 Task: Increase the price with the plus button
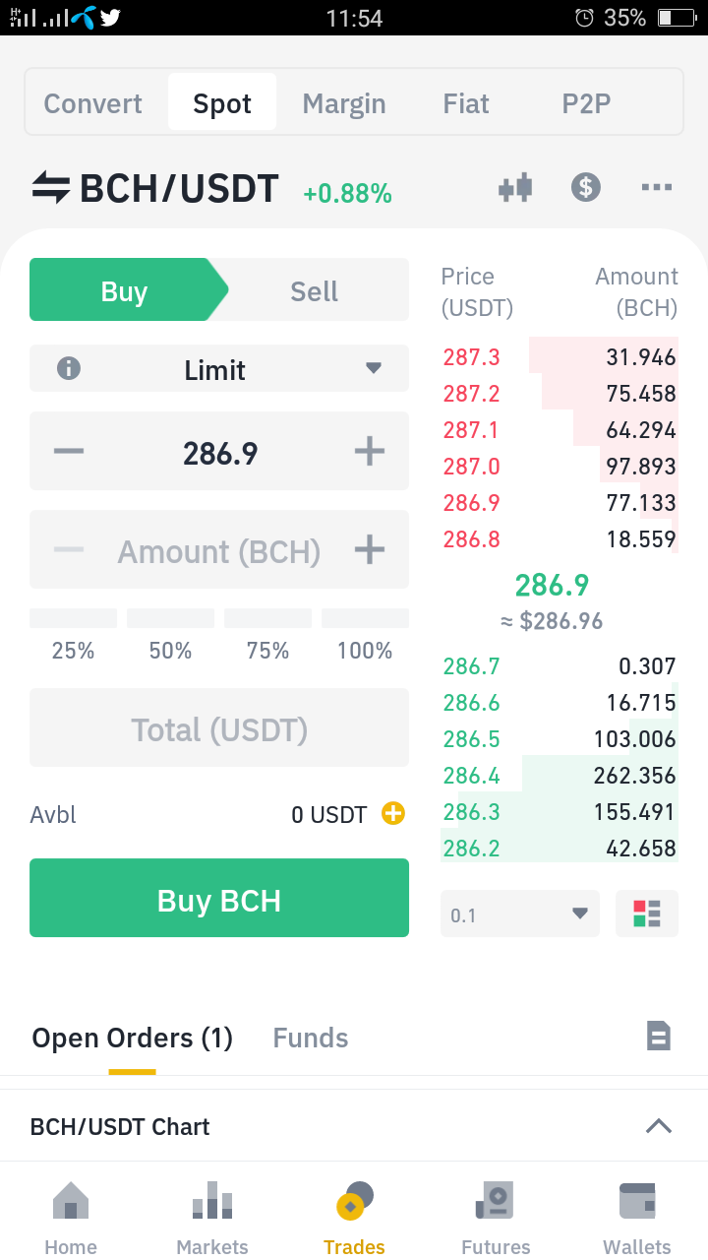(369, 452)
